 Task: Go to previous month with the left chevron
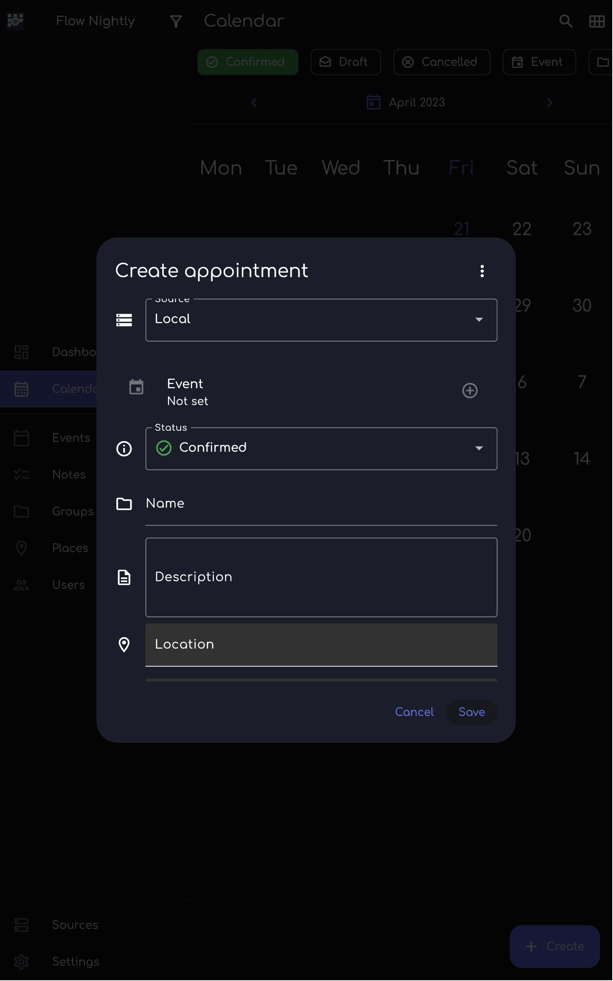tap(254, 103)
